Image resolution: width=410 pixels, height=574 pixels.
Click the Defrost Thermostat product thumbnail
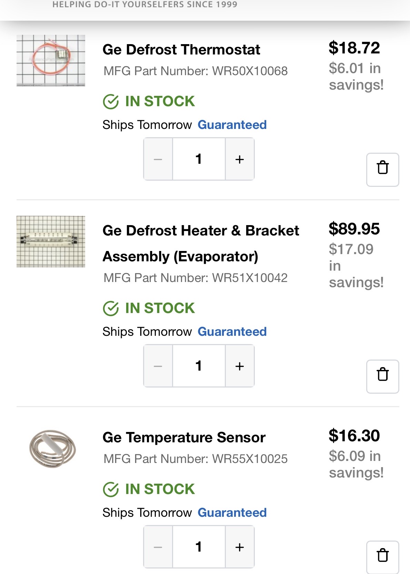point(51,61)
